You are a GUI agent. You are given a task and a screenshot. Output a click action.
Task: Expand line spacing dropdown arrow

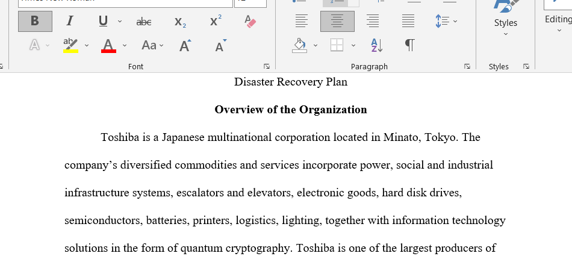[x=455, y=22]
